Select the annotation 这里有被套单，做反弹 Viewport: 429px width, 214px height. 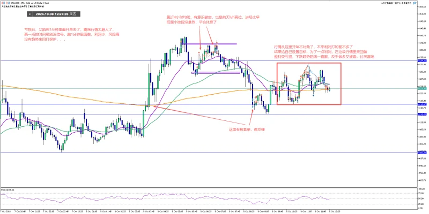tap(247, 129)
